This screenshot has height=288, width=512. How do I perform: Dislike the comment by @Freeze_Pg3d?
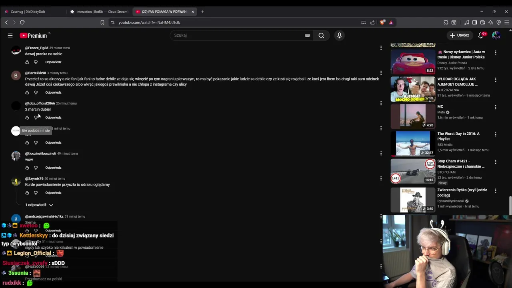point(36,62)
